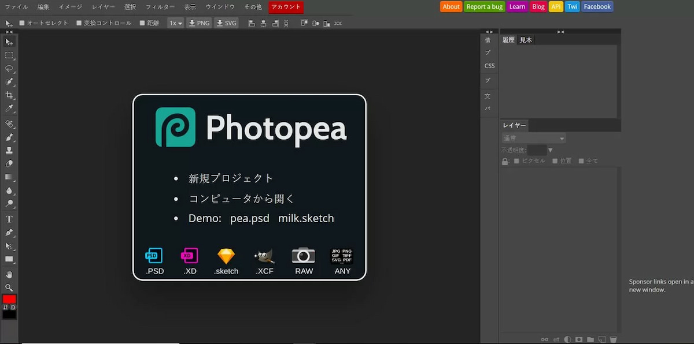Image resolution: width=694 pixels, height=344 pixels.
Task: Select the Crop tool
Action: tap(9, 95)
